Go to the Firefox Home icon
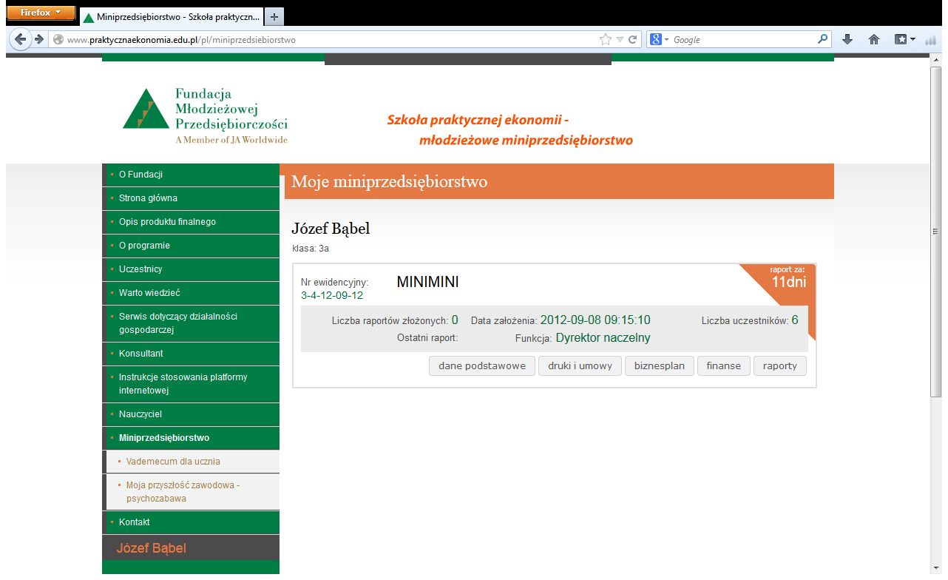This screenshot has height=580, width=948. 874,40
